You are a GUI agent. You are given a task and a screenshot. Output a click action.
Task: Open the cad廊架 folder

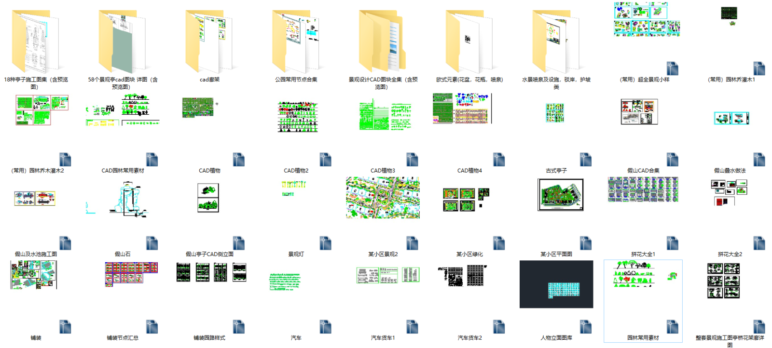tap(209, 42)
